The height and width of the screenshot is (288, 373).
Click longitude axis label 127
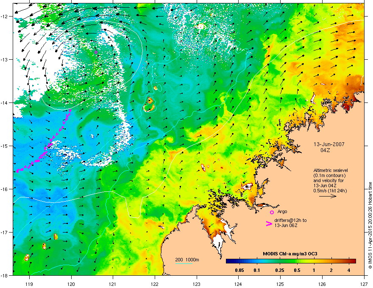[364, 284]
